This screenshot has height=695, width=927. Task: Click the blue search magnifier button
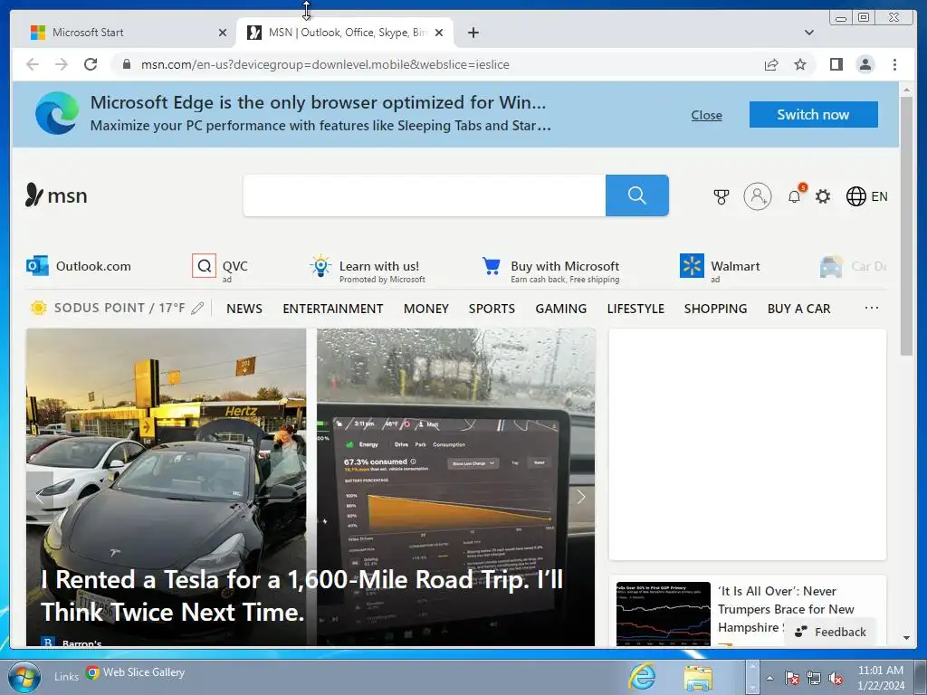click(636, 195)
